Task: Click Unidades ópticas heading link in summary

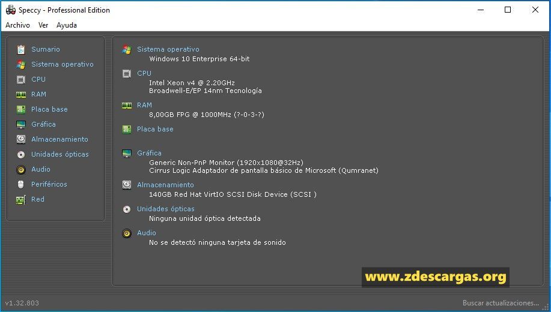Action: tap(166, 209)
